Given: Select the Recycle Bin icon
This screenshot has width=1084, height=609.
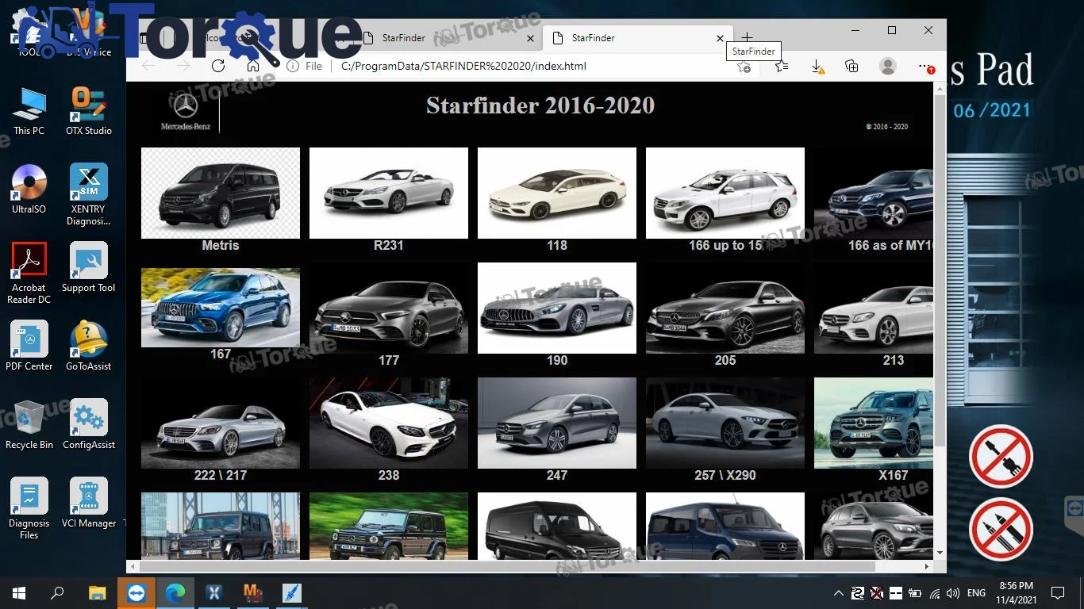Looking at the screenshot, I should coord(29,425).
